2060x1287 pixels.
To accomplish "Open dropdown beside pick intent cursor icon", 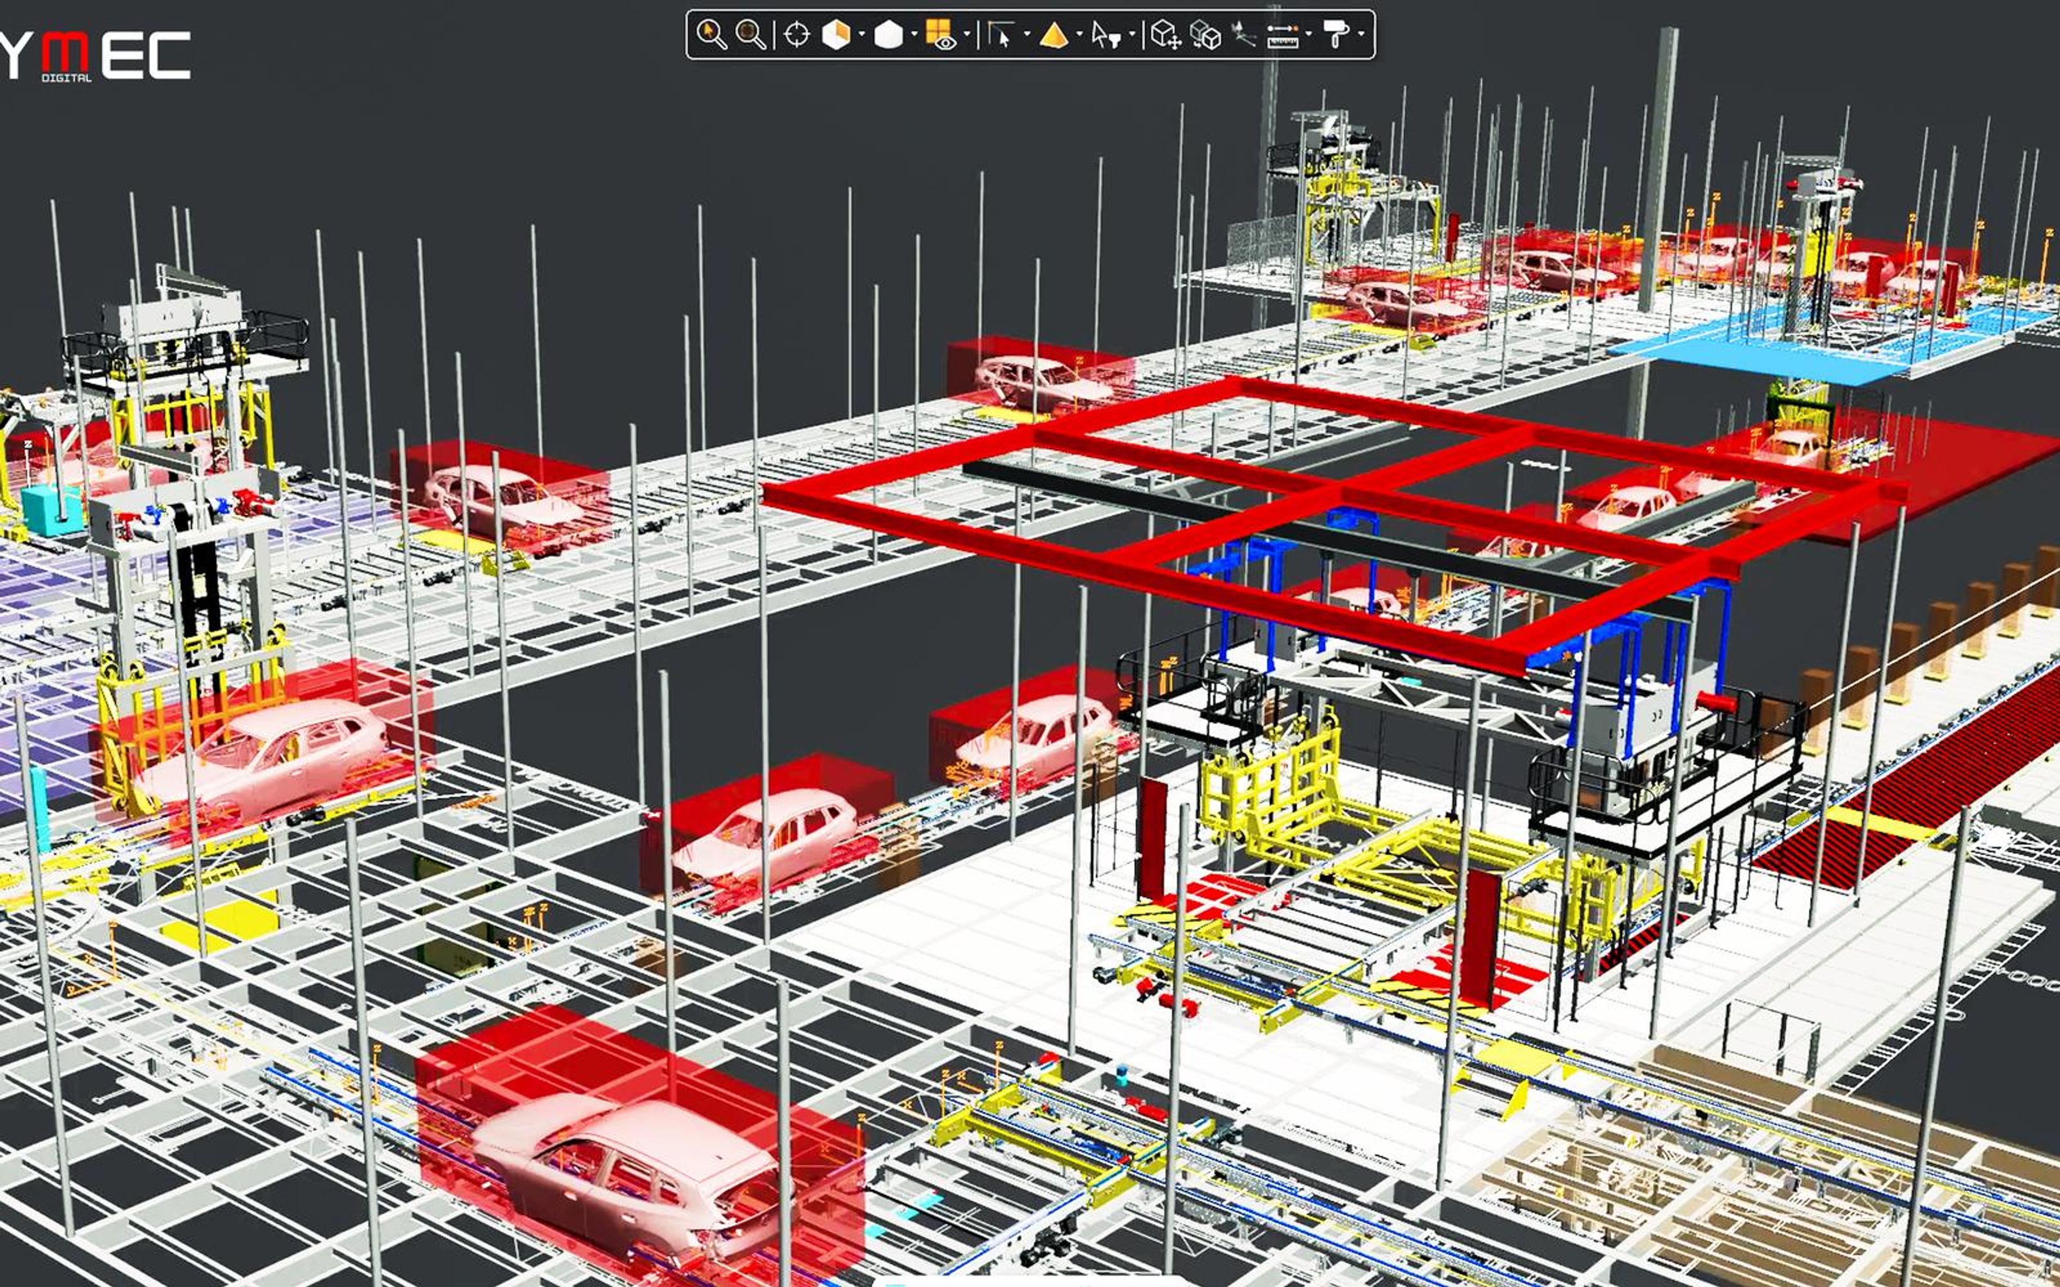I will 1027,34.
